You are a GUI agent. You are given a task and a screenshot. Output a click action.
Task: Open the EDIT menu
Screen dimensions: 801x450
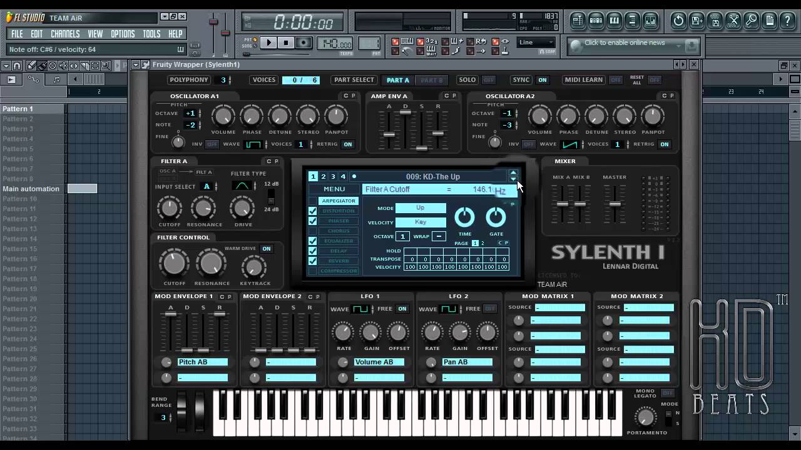[37, 34]
